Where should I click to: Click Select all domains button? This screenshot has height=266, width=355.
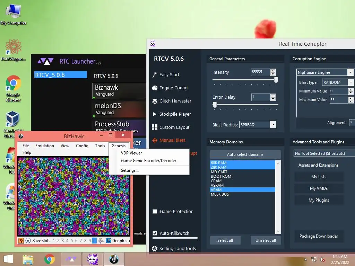[x=225, y=240]
